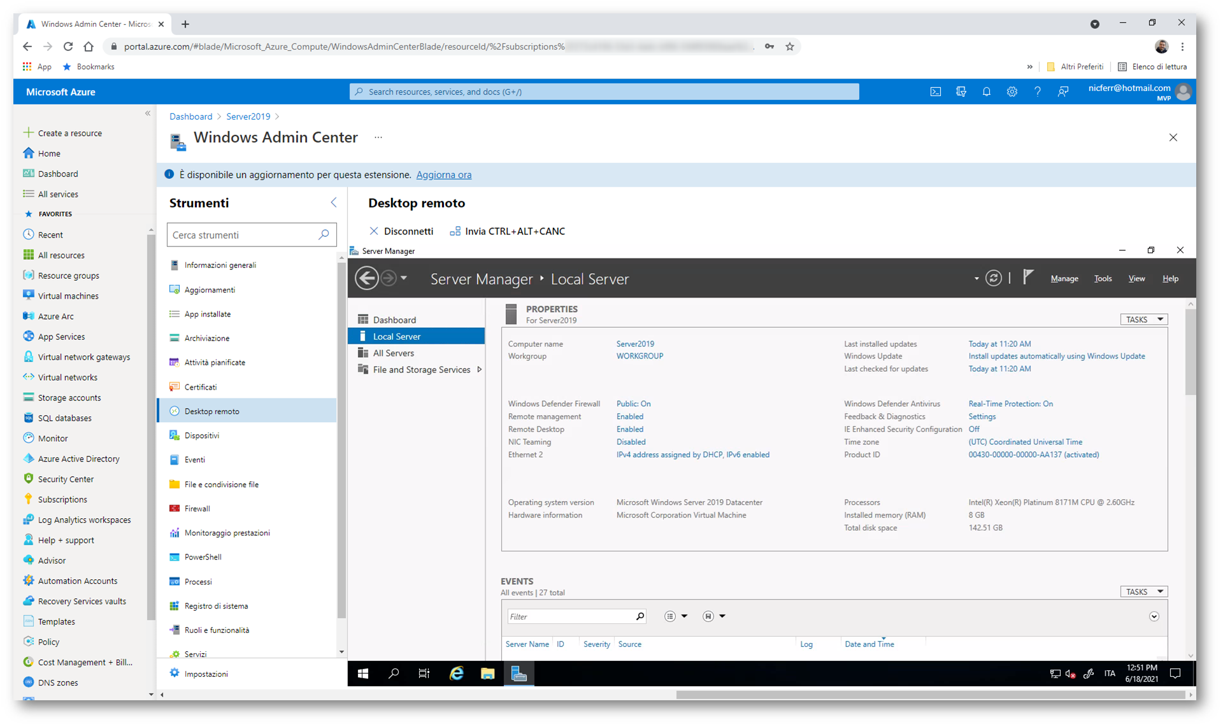Viewport: 1223px width, 727px height.
Task: Open the Azure notifications bell
Action: coord(986,92)
